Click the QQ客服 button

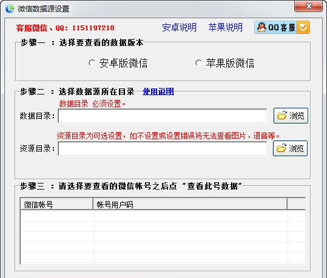tap(282, 27)
